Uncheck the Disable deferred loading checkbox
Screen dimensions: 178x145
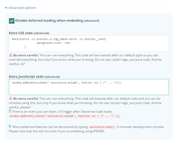coord(11,21)
